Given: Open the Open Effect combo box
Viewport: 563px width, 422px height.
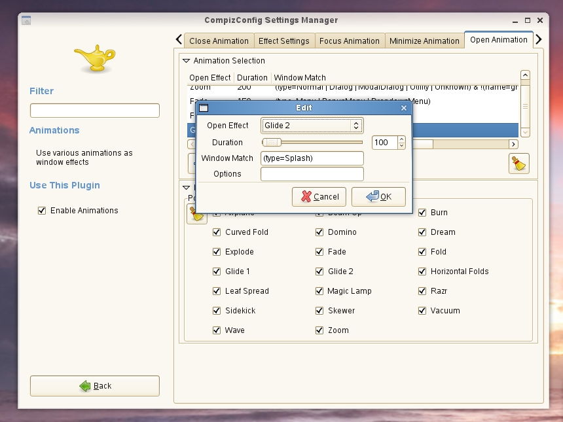Looking at the screenshot, I should click(312, 125).
